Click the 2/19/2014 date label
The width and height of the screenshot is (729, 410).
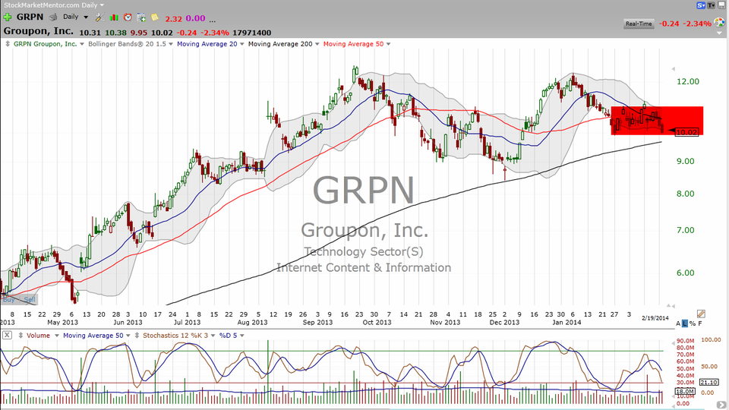pyautogui.click(x=655, y=318)
